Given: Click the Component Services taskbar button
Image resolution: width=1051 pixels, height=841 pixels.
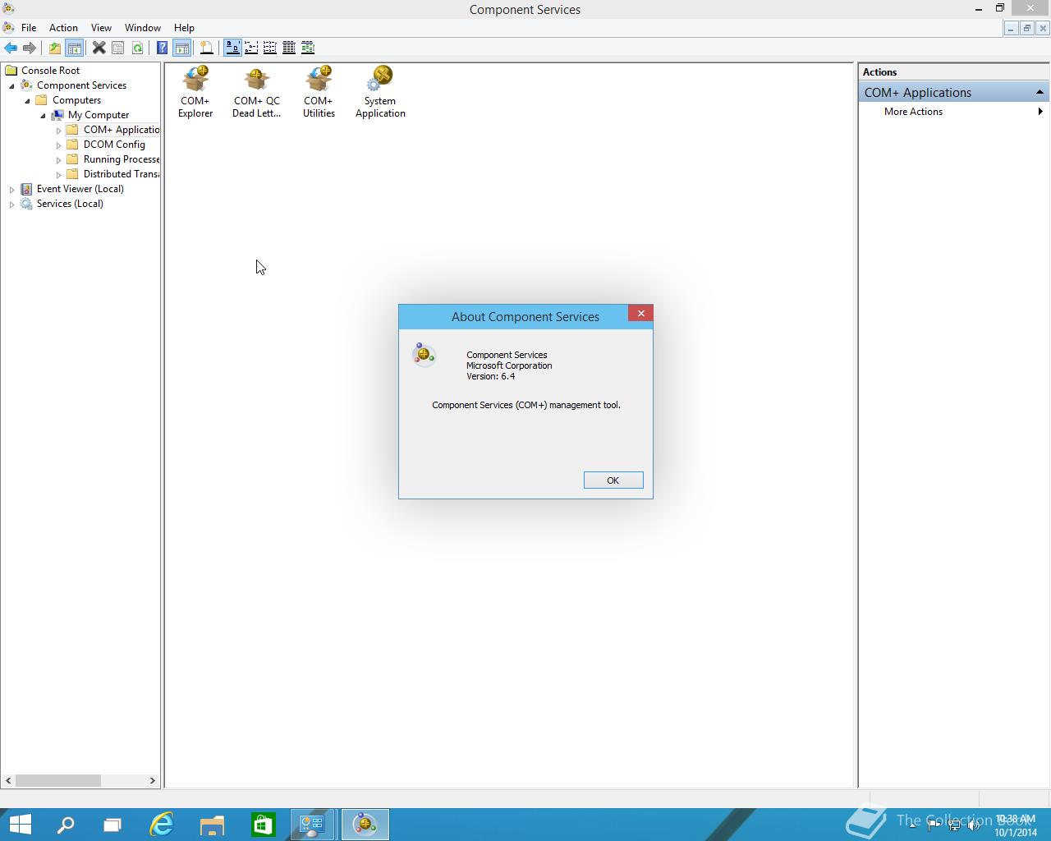Looking at the screenshot, I should 365,824.
